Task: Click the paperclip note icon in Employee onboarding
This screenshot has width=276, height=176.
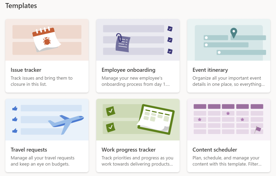Action: (x=123, y=43)
